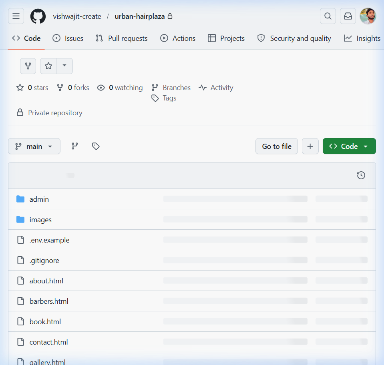View the 0 watching link
The image size is (384, 365).
(x=120, y=88)
